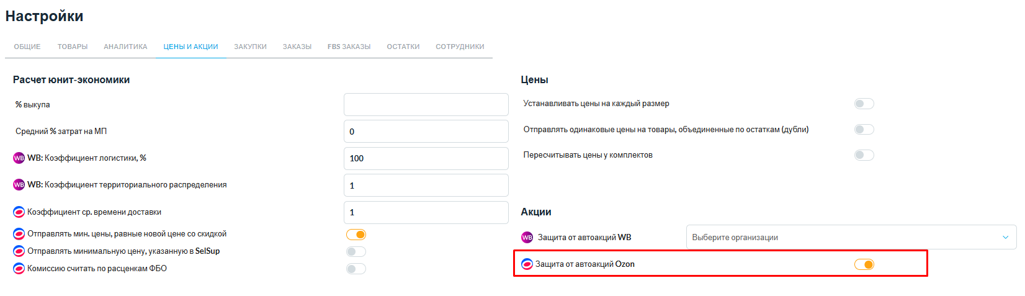This screenshot has height=296, width=1025.
Task: Click the WB icon beside Коэффициент логистики
Action: 19,158
